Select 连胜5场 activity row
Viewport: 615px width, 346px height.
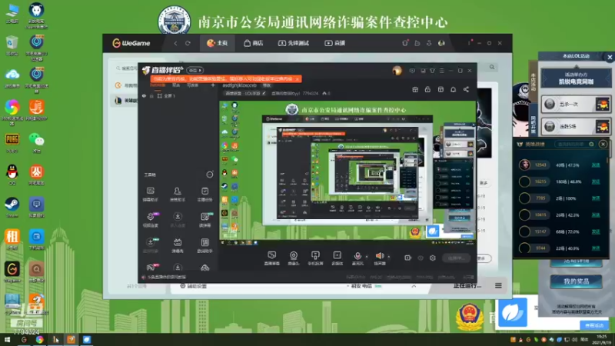pos(576,126)
